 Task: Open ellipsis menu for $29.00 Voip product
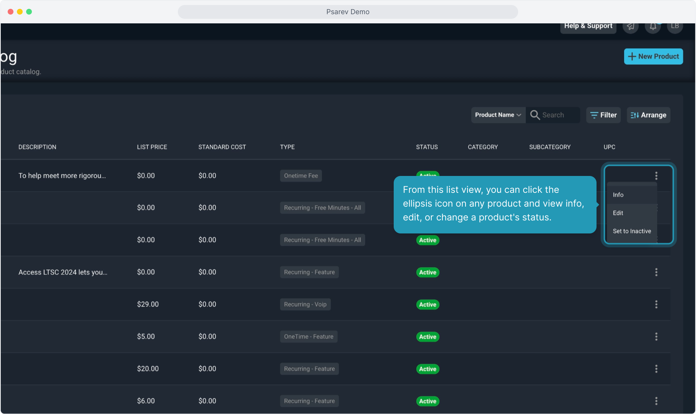tap(656, 304)
